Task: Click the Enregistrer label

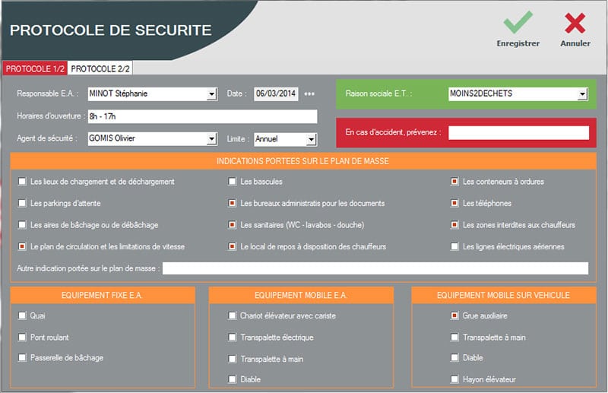Action: click(518, 43)
